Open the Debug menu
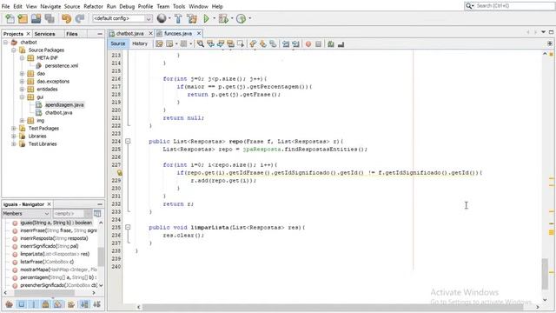The width and height of the screenshot is (556, 313). tap(127, 6)
